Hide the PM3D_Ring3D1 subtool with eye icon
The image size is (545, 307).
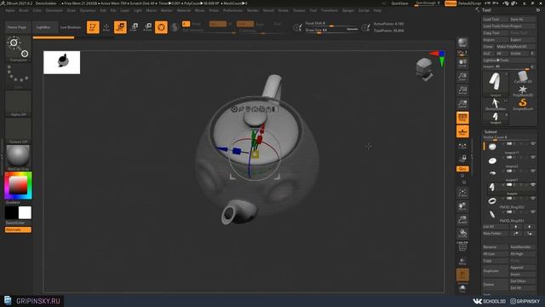click(533, 212)
